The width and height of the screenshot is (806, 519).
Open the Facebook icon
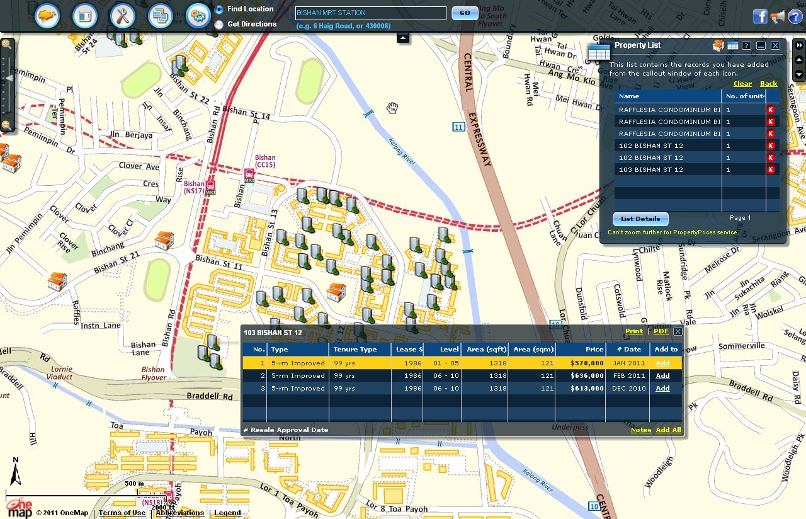(x=760, y=17)
